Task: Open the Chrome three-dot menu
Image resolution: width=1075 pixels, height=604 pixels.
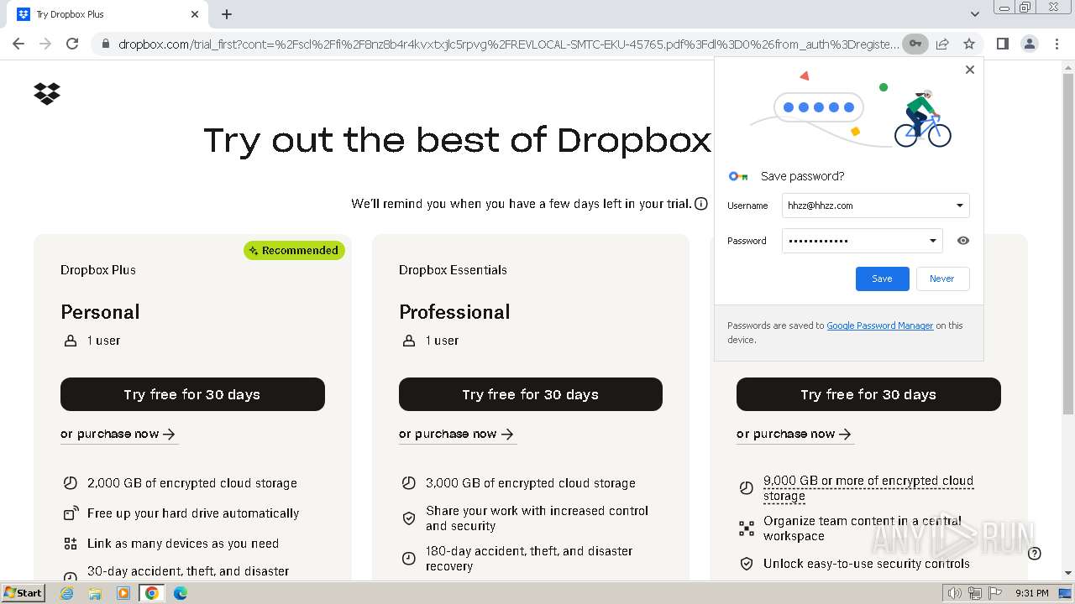Action: [1056, 44]
